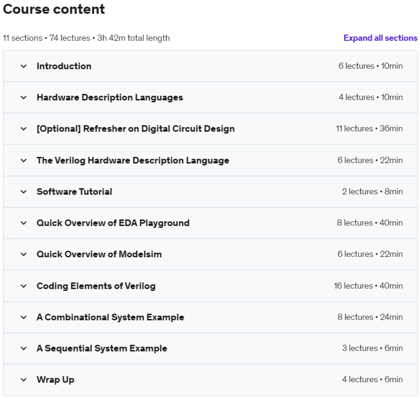Click Expand all sections link

[380, 38]
